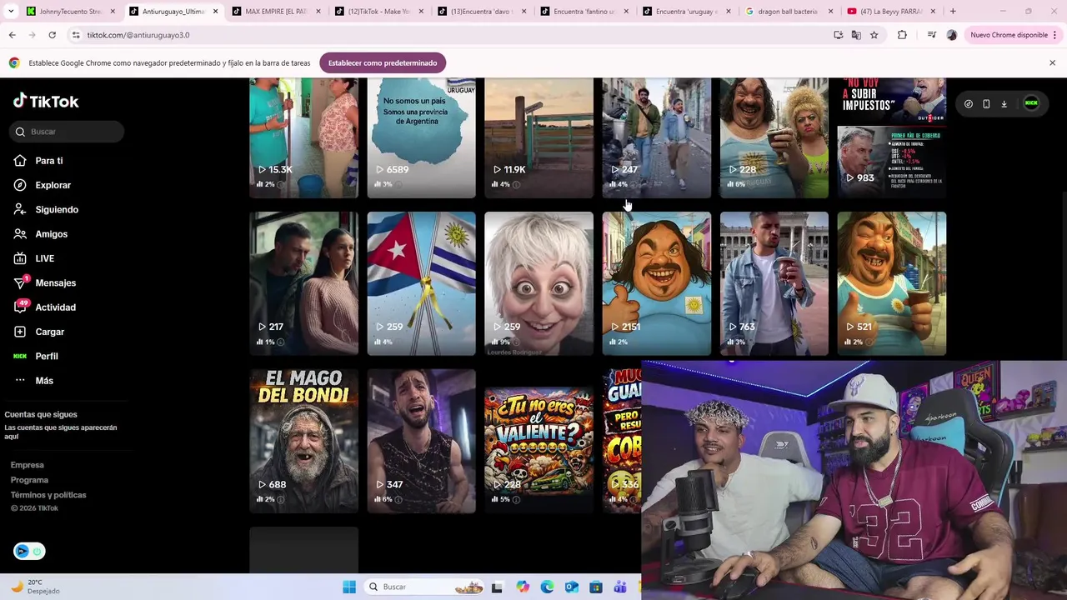This screenshot has width=1067, height=600.
Task: Switch to La Beyvy YouTube tab
Action: pos(892,12)
